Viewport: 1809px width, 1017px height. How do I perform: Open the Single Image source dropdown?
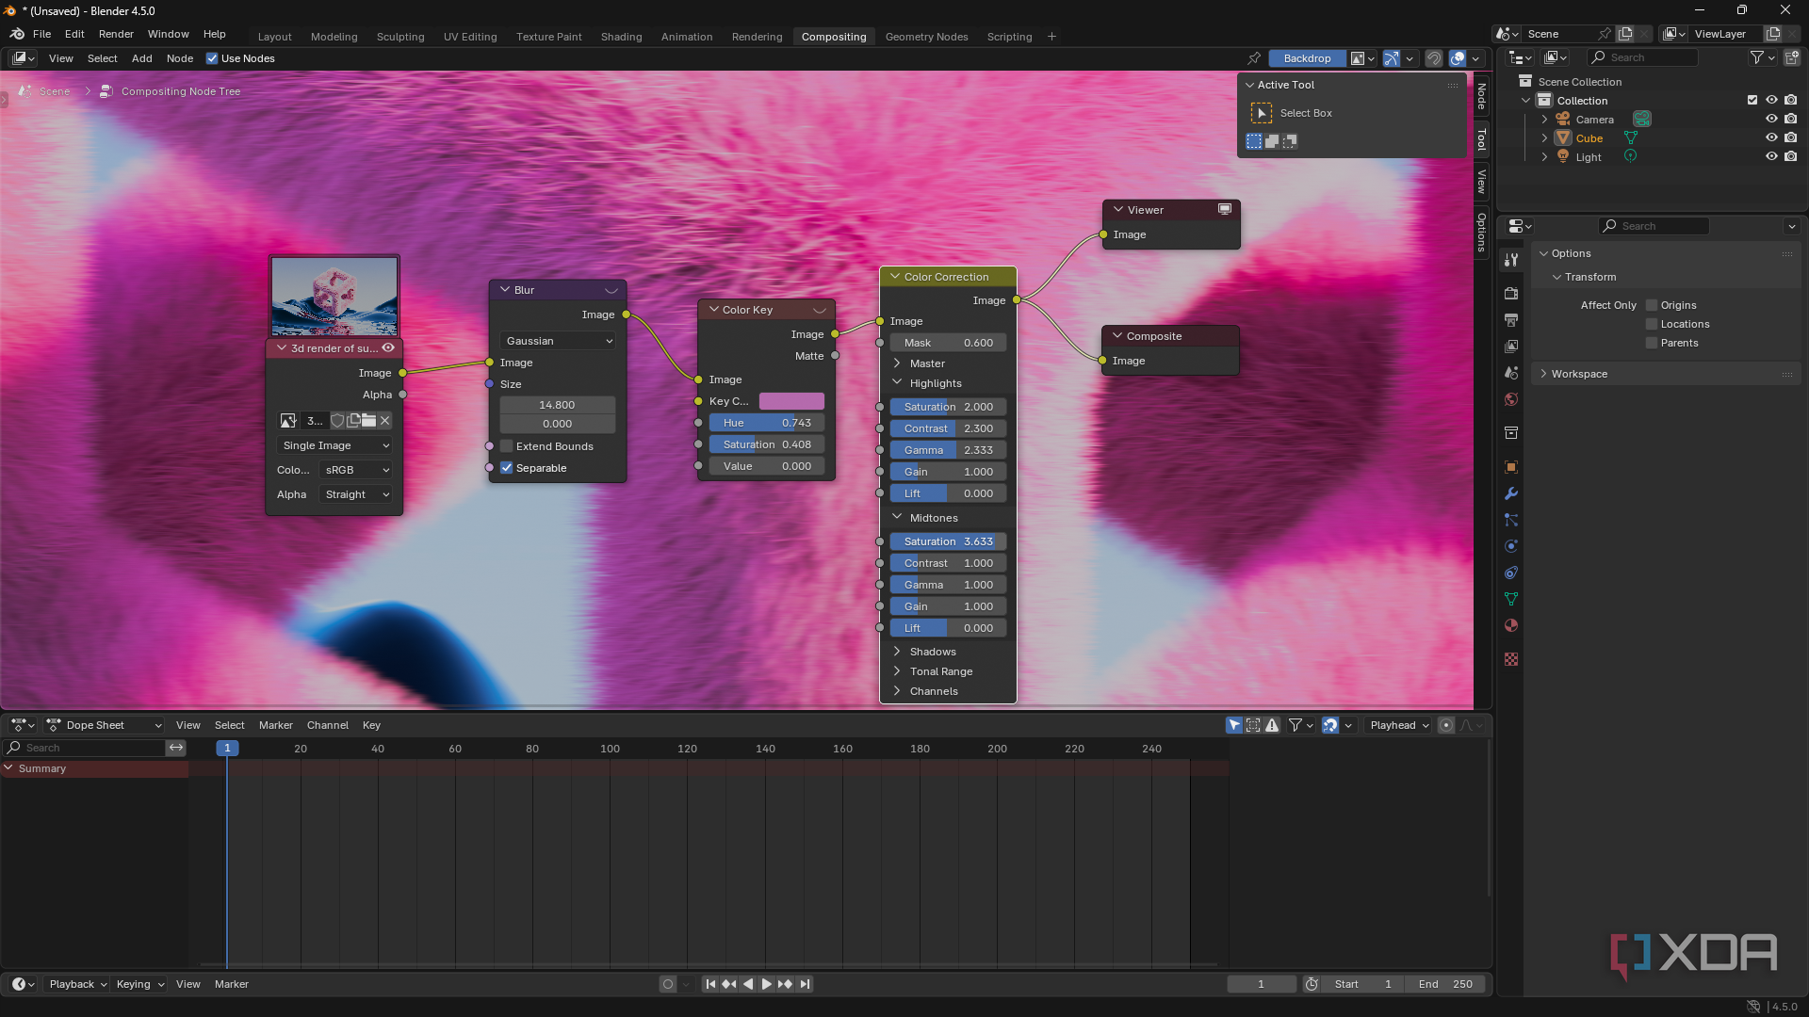[x=334, y=445]
